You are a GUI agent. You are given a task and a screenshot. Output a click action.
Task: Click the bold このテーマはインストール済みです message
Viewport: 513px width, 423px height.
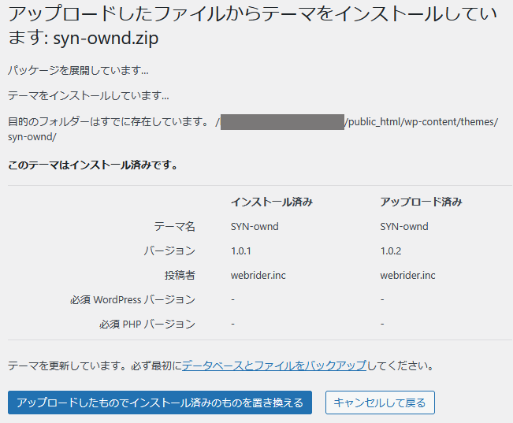92,165
